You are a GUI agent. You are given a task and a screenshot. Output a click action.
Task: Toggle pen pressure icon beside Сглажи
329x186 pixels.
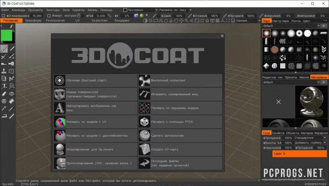coord(190,16)
